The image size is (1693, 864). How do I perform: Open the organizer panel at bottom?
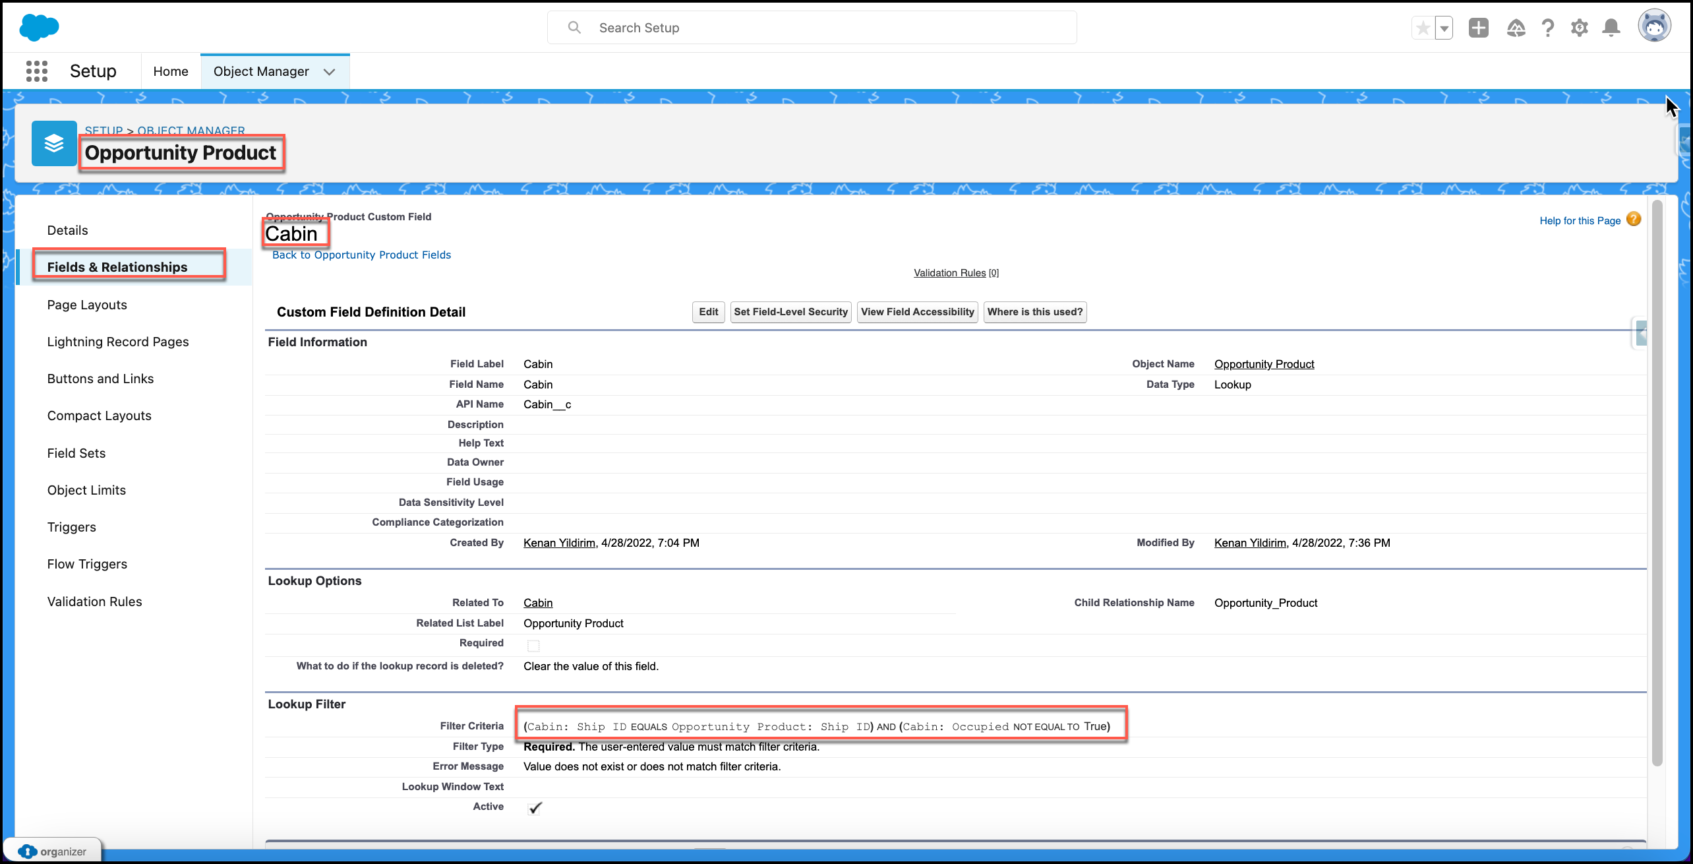[x=53, y=851]
